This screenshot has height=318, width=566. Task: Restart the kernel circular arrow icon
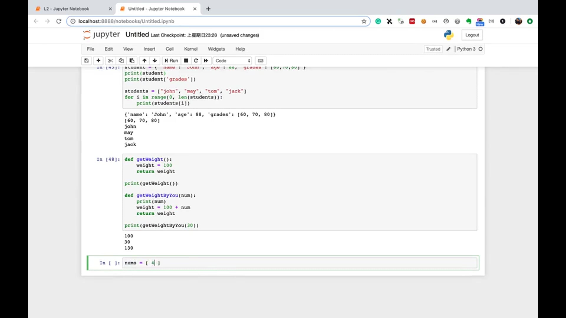point(196,61)
